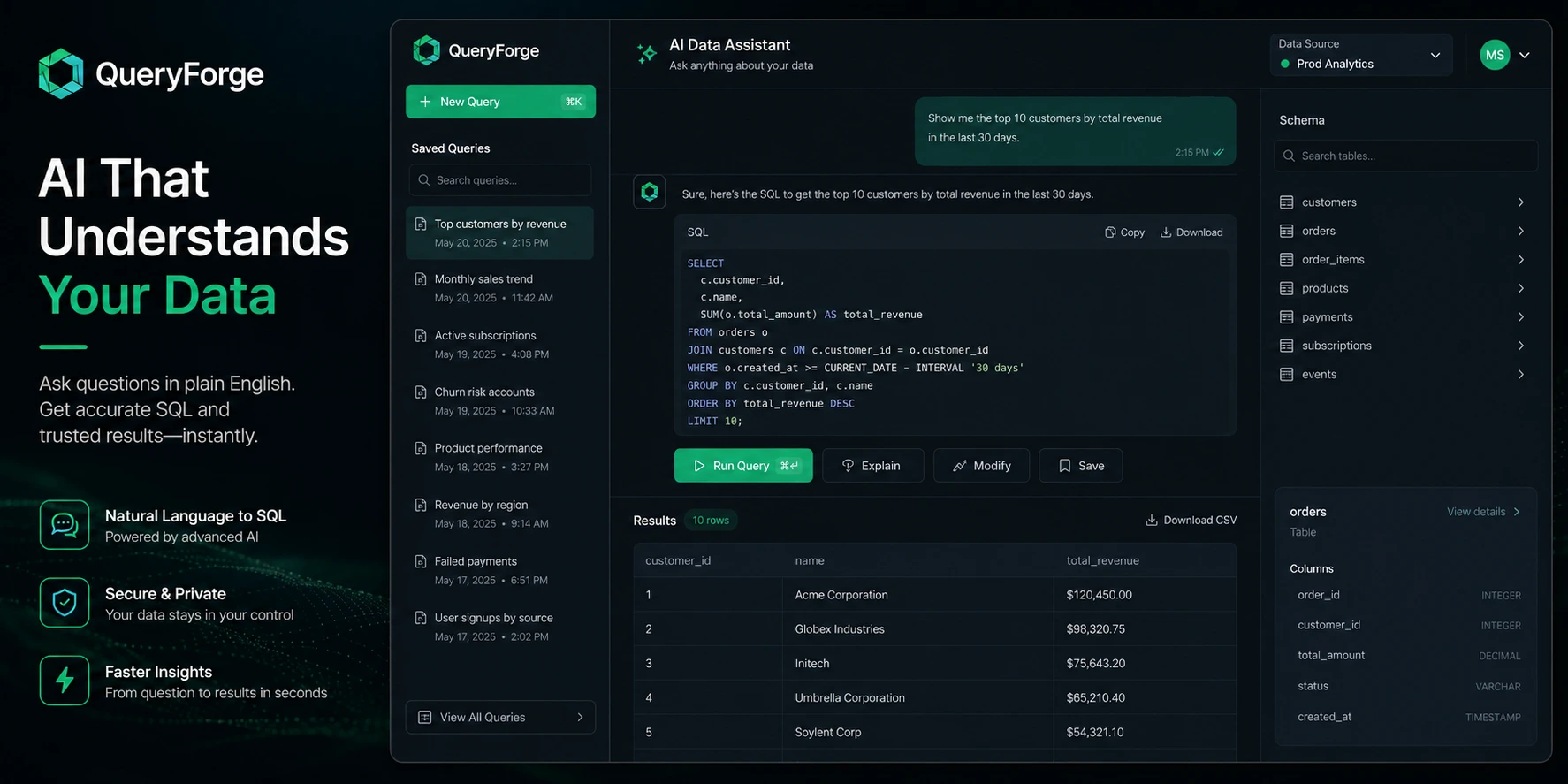Viewport: 1568px width, 784px height.
Task: Click the AI assistant hexagon avatar
Action: (x=650, y=192)
